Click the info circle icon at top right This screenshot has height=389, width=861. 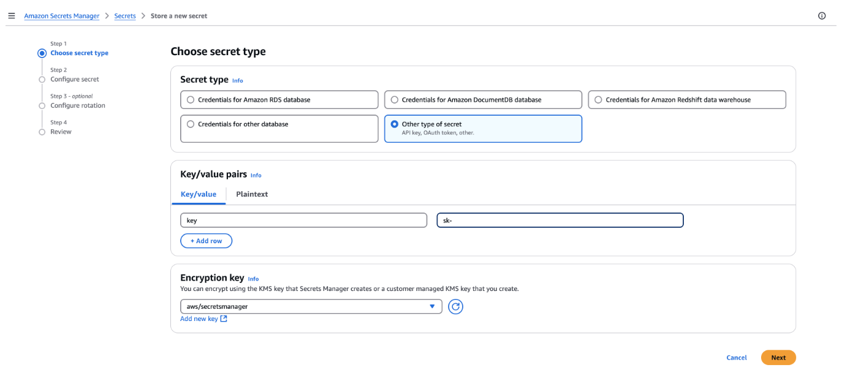point(822,16)
